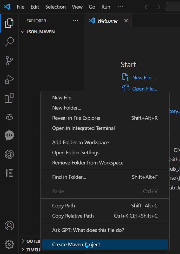This screenshot has width=180, height=254.
Task: Close the Welcome tab
Action: tap(126, 21)
